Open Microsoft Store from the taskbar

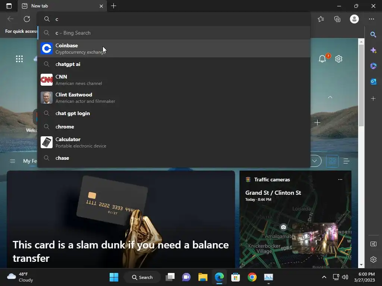(x=235, y=277)
